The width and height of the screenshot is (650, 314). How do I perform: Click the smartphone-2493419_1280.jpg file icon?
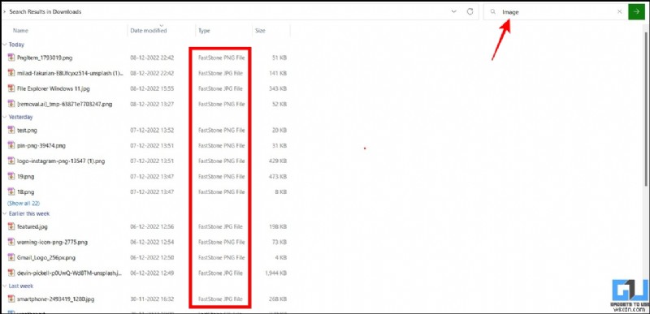click(11, 299)
